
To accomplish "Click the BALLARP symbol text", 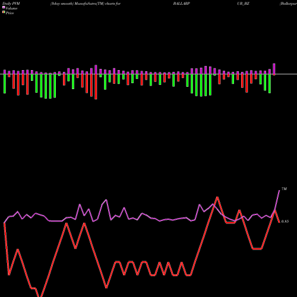I will pyautogui.click(x=182, y=4).
